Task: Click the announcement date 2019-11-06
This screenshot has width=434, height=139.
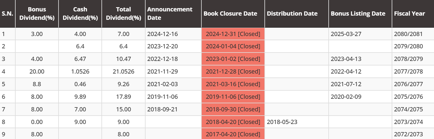Action: click(x=162, y=97)
